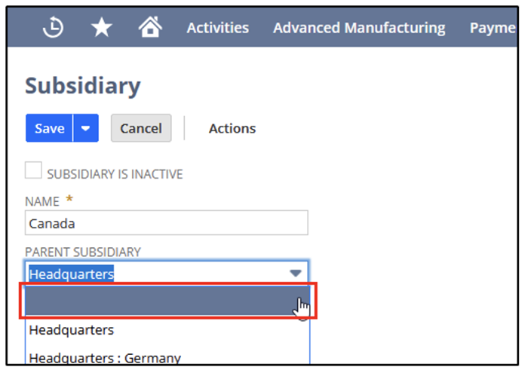The height and width of the screenshot is (370, 528).
Task: Click the Name field containing Canada
Action: 166,223
